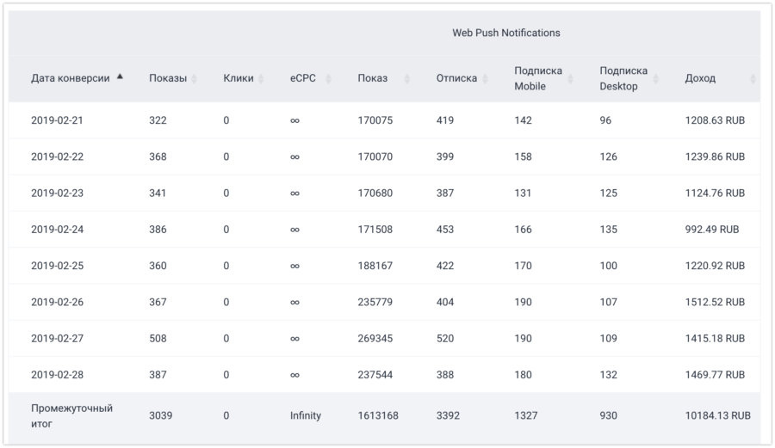Sort by Отписка using its arrow icon
This screenshot has width=775, height=448.
pos(485,78)
